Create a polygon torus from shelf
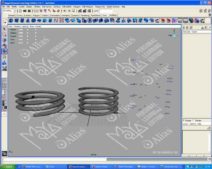The width and height of the screenshot is (212, 169). (34, 20)
